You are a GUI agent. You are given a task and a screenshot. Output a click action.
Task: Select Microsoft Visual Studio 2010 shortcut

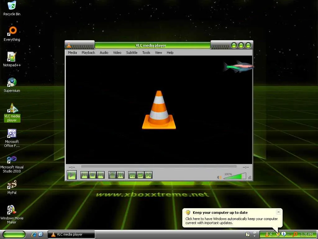coord(12,164)
